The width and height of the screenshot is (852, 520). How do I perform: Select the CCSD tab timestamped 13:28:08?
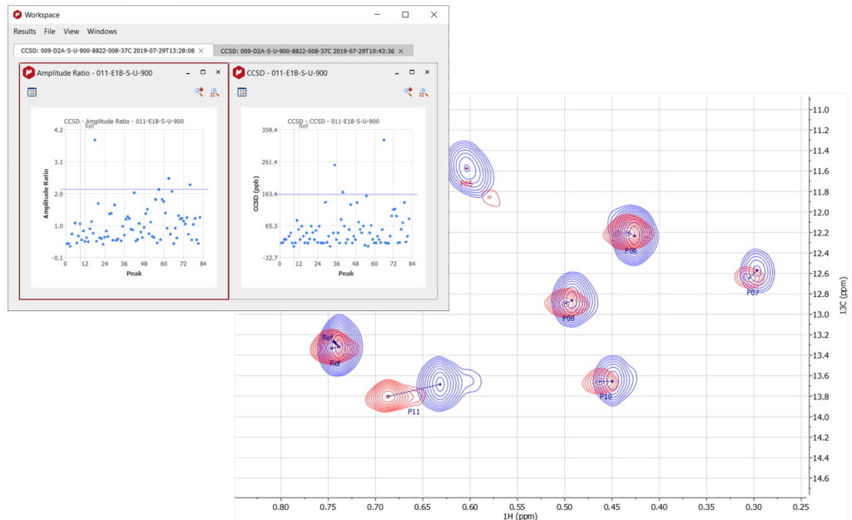coord(107,51)
